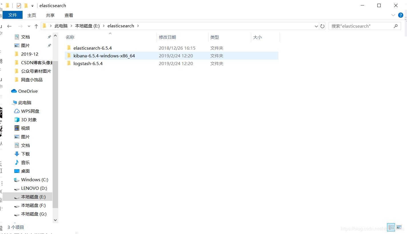The image size is (407, 234).
Task: Open the recent locations dropdown arrow
Action: [29, 26]
